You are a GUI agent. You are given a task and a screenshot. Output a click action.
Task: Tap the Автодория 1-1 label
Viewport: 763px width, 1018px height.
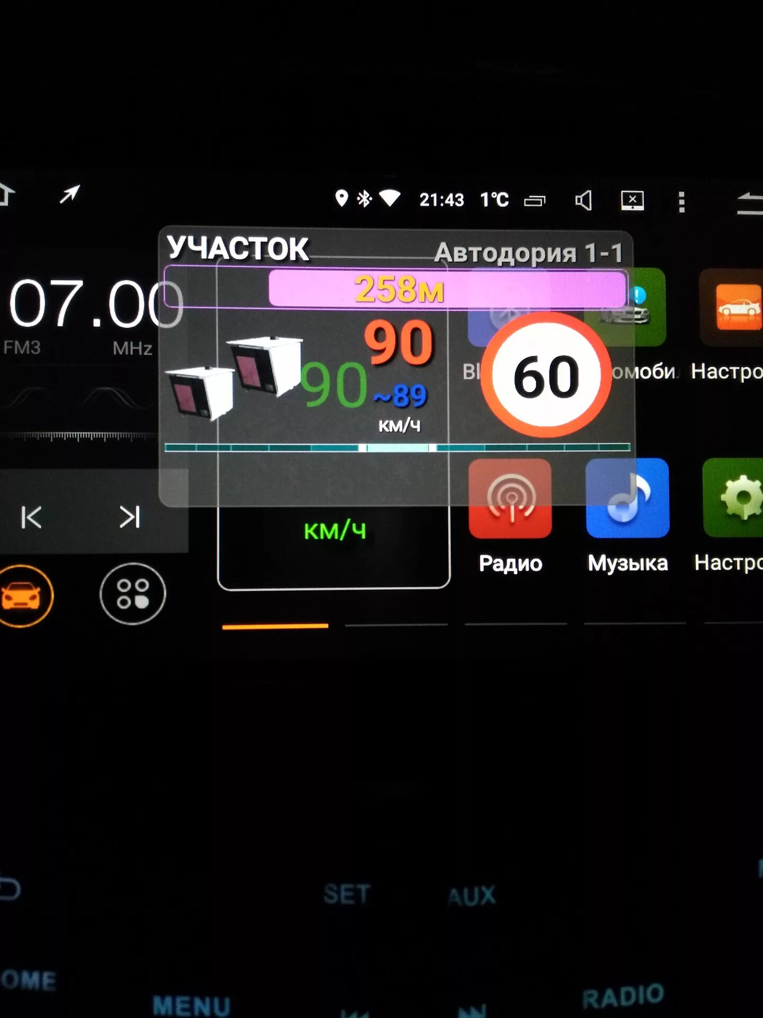pyautogui.click(x=528, y=253)
